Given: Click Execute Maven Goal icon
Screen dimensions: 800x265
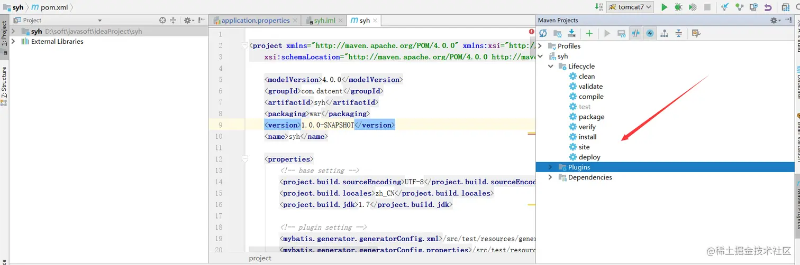Looking at the screenshot, I should pos(622,33).
